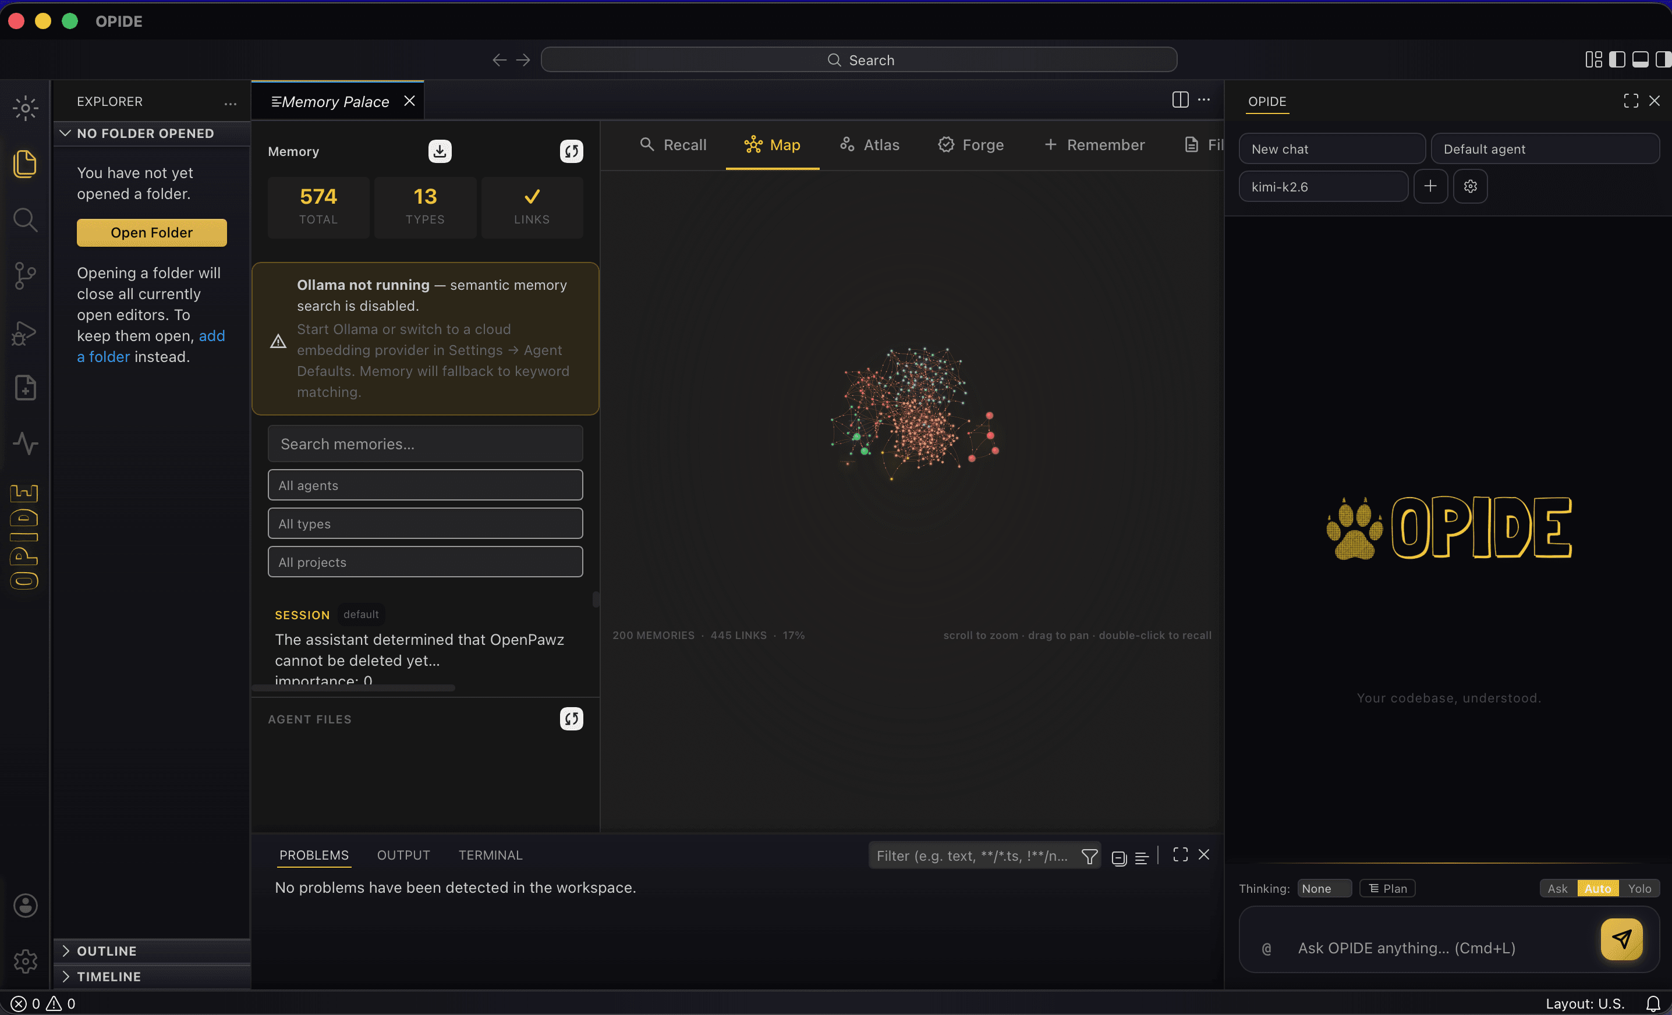Open the Explorer files icon in activity bar
Image resolution: width=1672 pixels, height=1015 pixels.
tap(25, 164)
